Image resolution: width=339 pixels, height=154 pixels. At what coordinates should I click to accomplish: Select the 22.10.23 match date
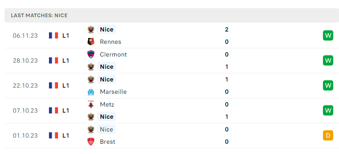[25, 86]
